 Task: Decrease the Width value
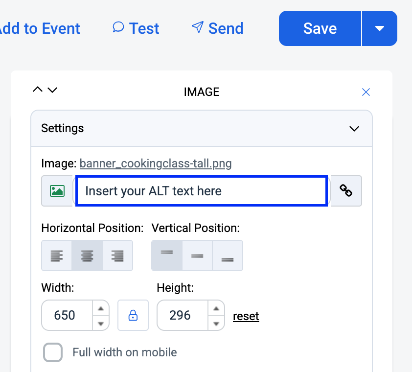point(101,323)
